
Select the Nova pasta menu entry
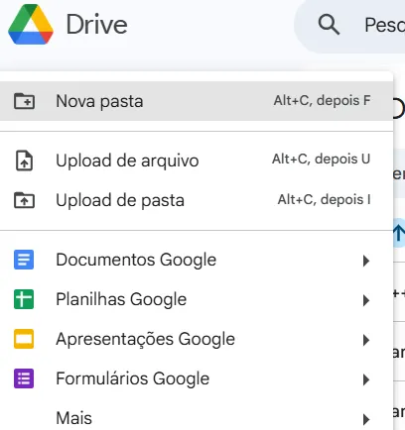197,101
